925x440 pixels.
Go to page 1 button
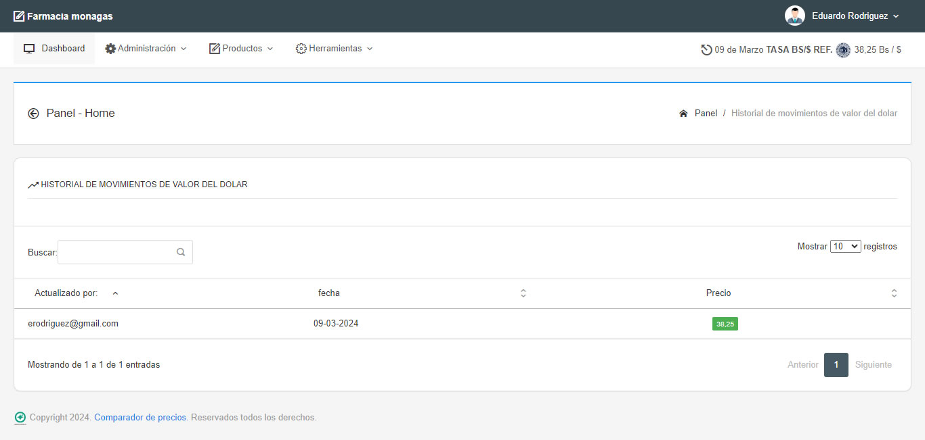836,365
